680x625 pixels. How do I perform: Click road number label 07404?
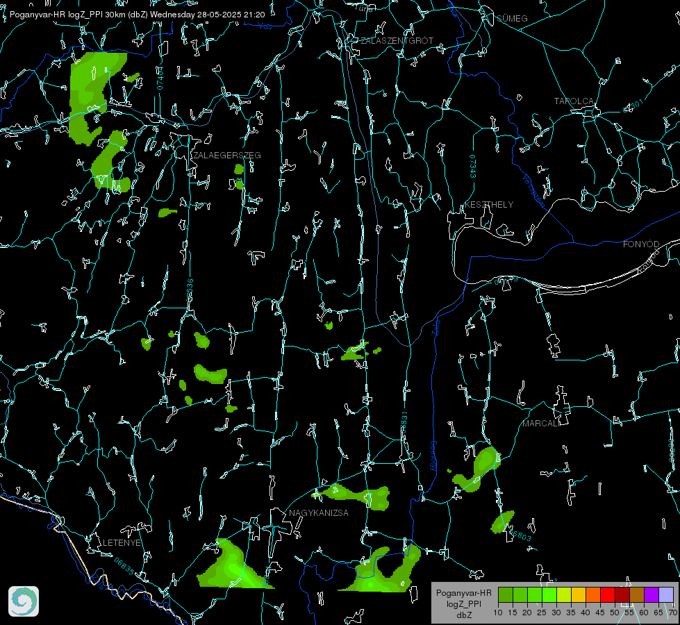pyautogui.click(x=160, y=78)
